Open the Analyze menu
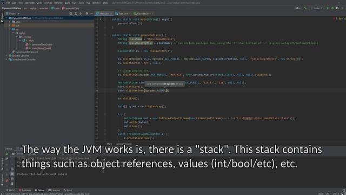 (48, 3)
